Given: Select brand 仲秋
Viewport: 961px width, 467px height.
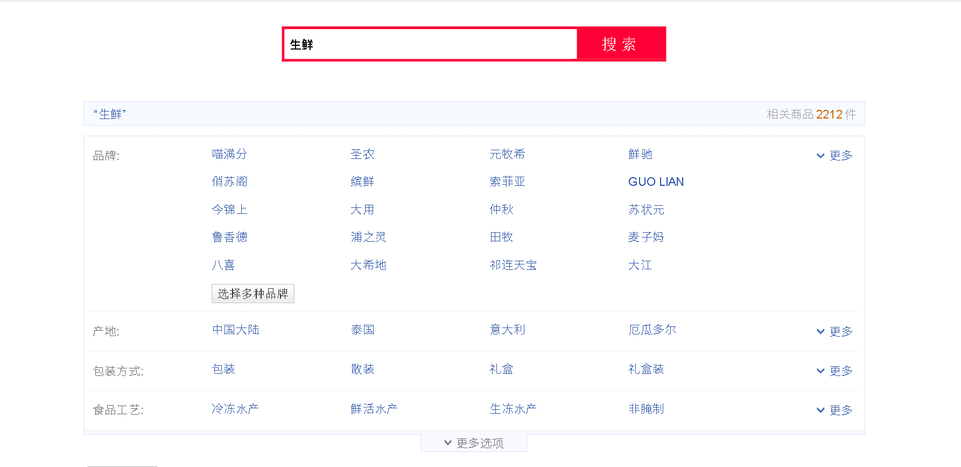Looking at the screenshot, I should tap(501, 210).
